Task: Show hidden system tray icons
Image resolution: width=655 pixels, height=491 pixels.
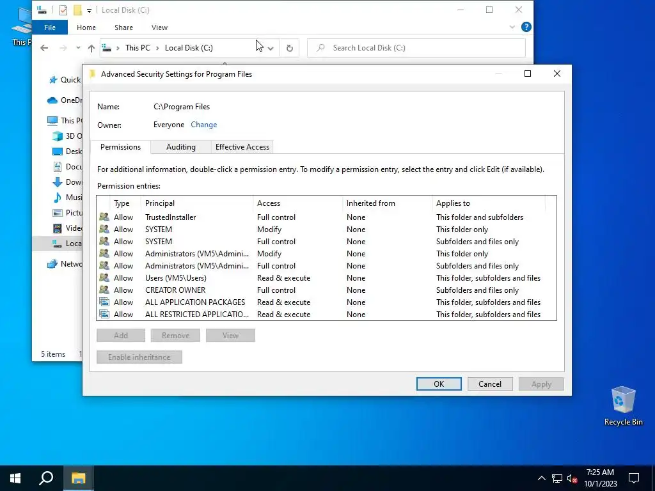Action: point(541,478)
